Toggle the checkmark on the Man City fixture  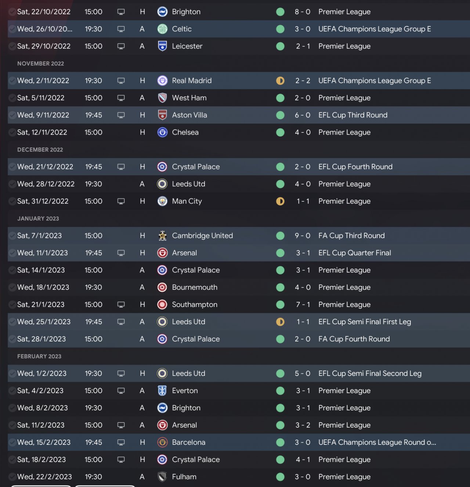click(12, 201)
